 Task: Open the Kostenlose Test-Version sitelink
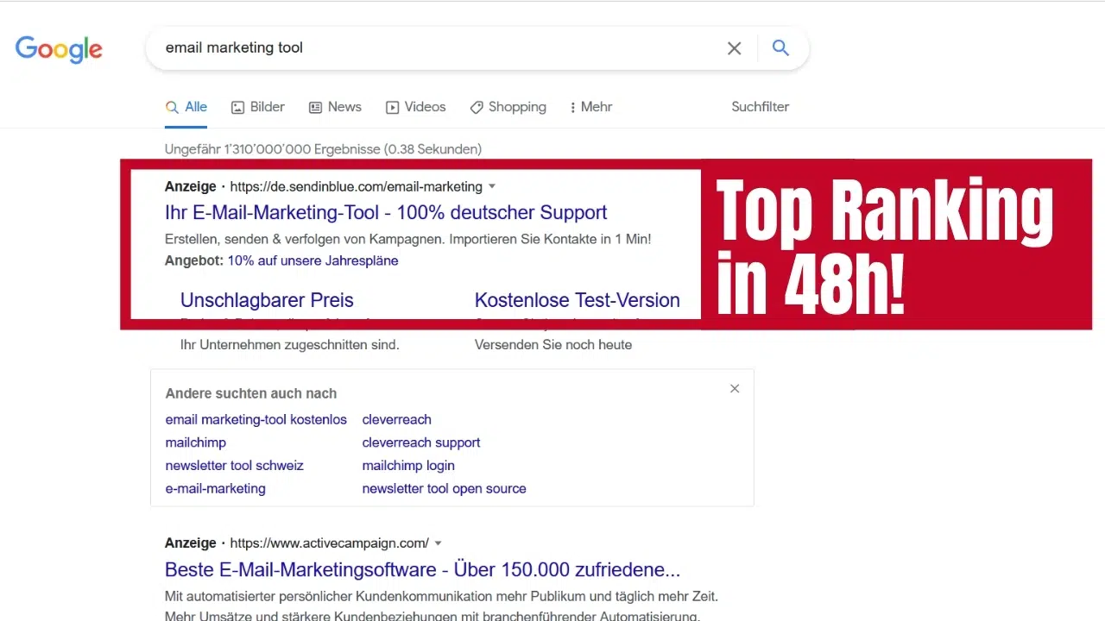pyautogui.click(x=578, y=300)
